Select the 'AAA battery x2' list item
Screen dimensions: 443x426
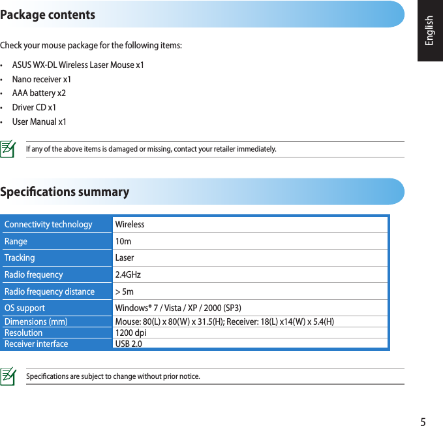click(39, 93)
